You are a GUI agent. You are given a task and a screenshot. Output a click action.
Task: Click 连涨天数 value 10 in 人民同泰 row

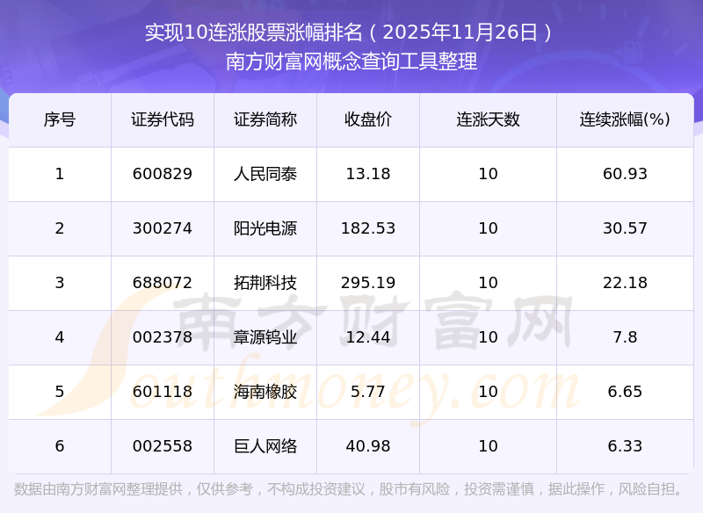tap(488, 174)
